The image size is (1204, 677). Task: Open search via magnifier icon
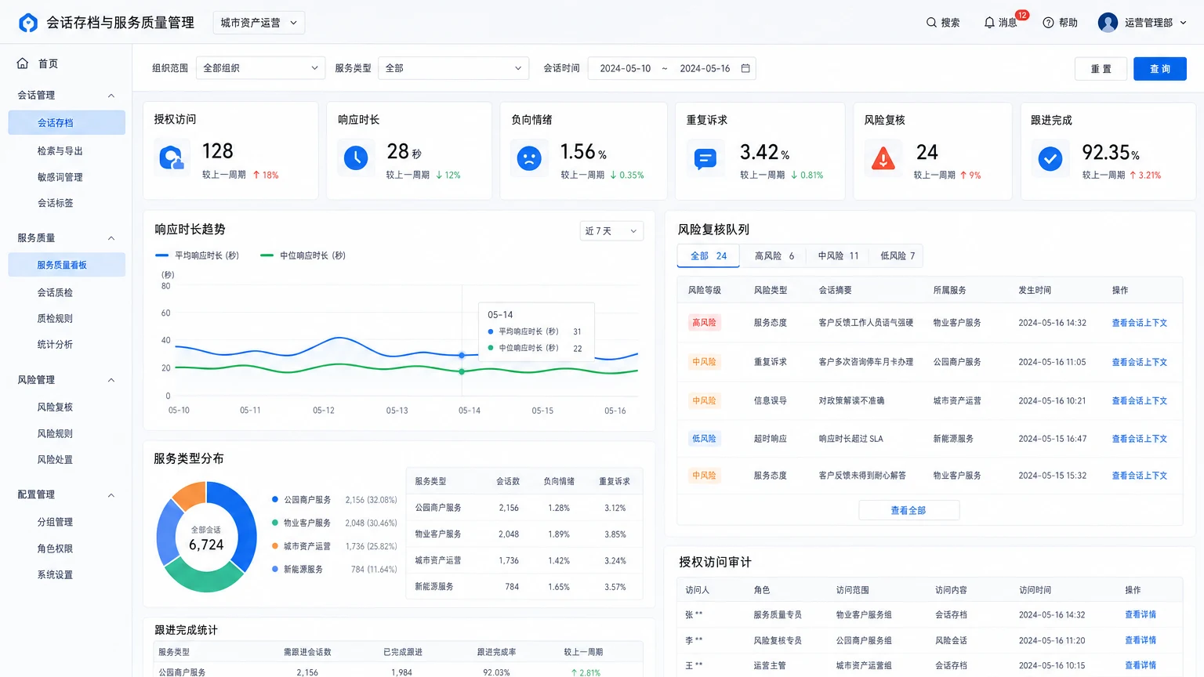[931, 23]
